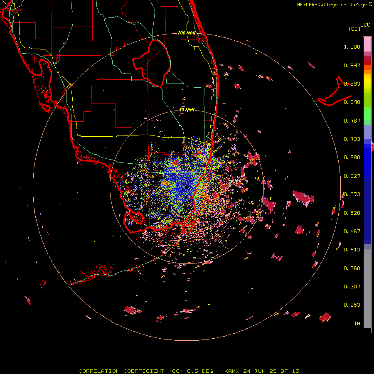Click the gray segment of the color bar
This screenshot has height=374, width=374.
pyautogui.click(x=367, y=289)
